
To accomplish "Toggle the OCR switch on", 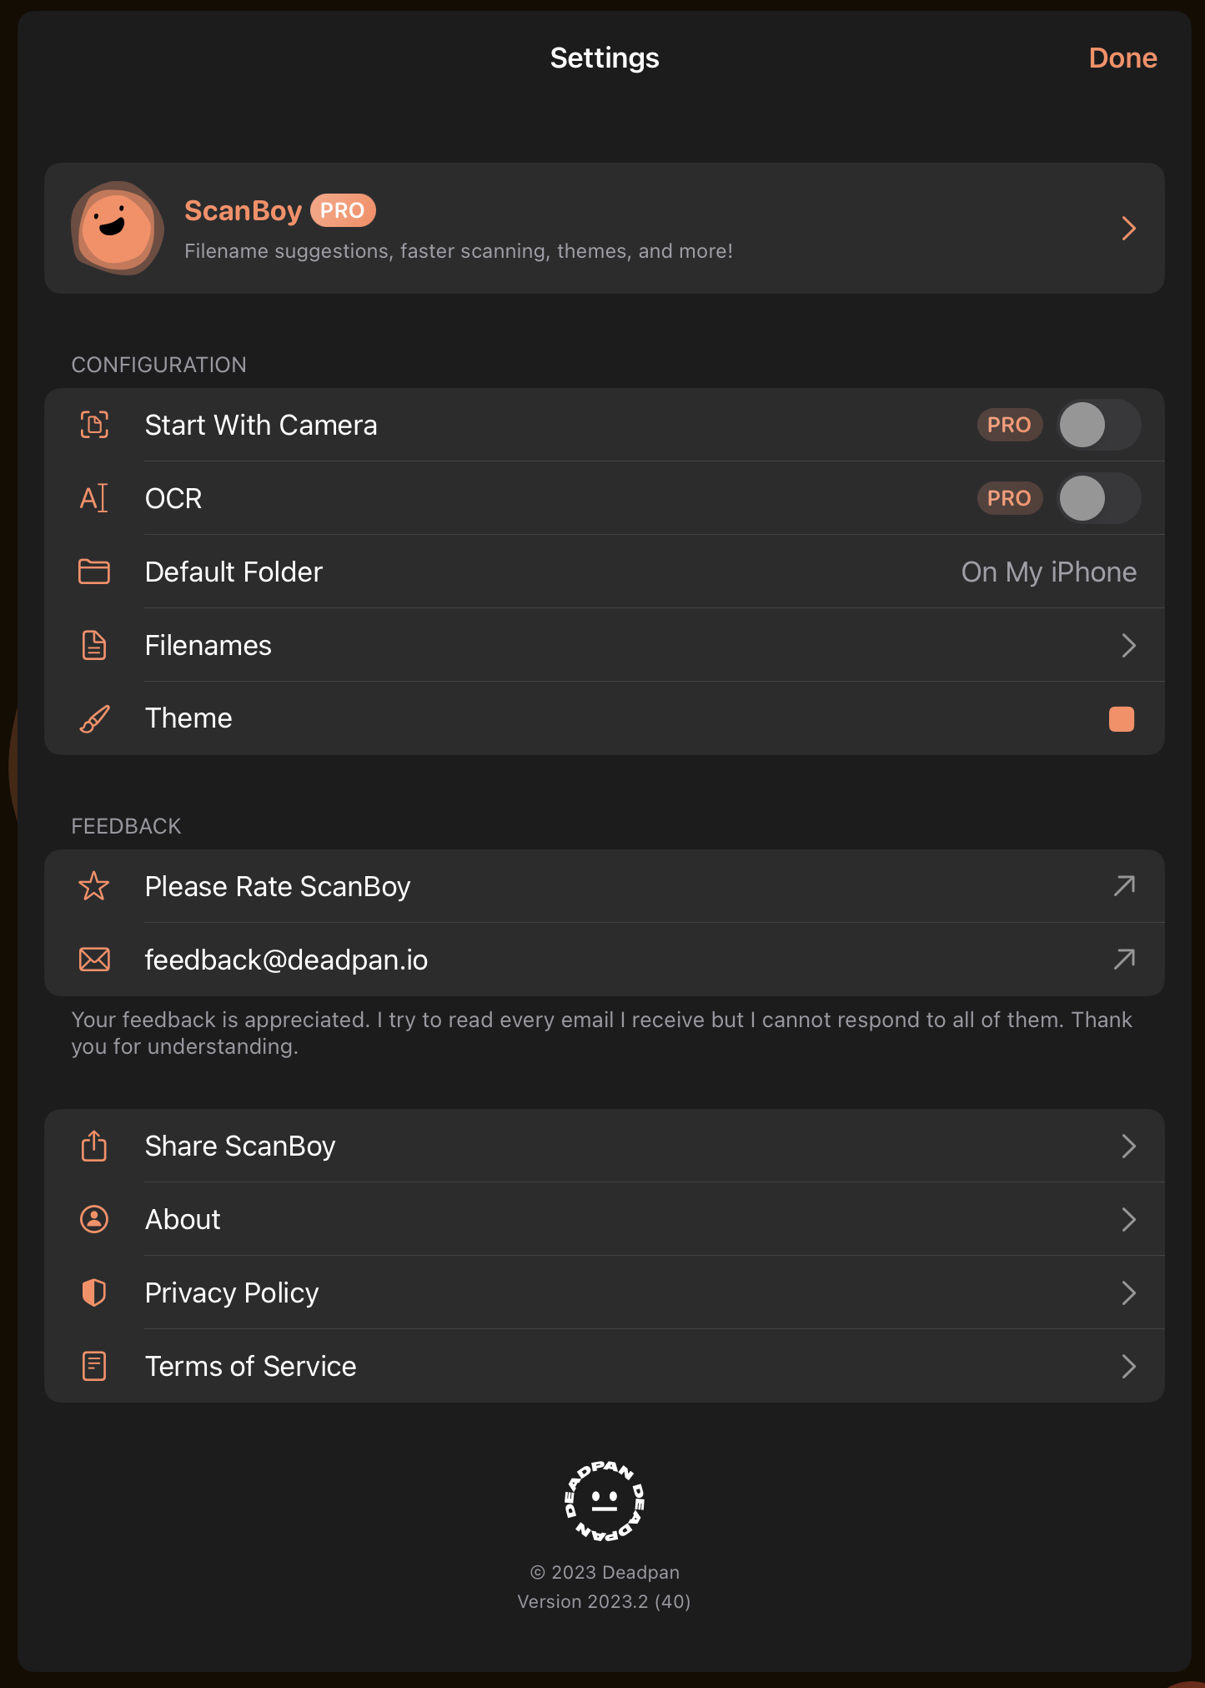I will [1099, 498].
